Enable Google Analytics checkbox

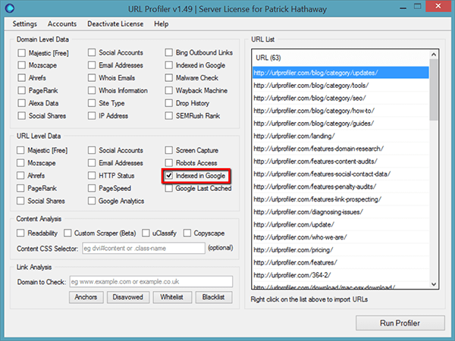[92, 201]
